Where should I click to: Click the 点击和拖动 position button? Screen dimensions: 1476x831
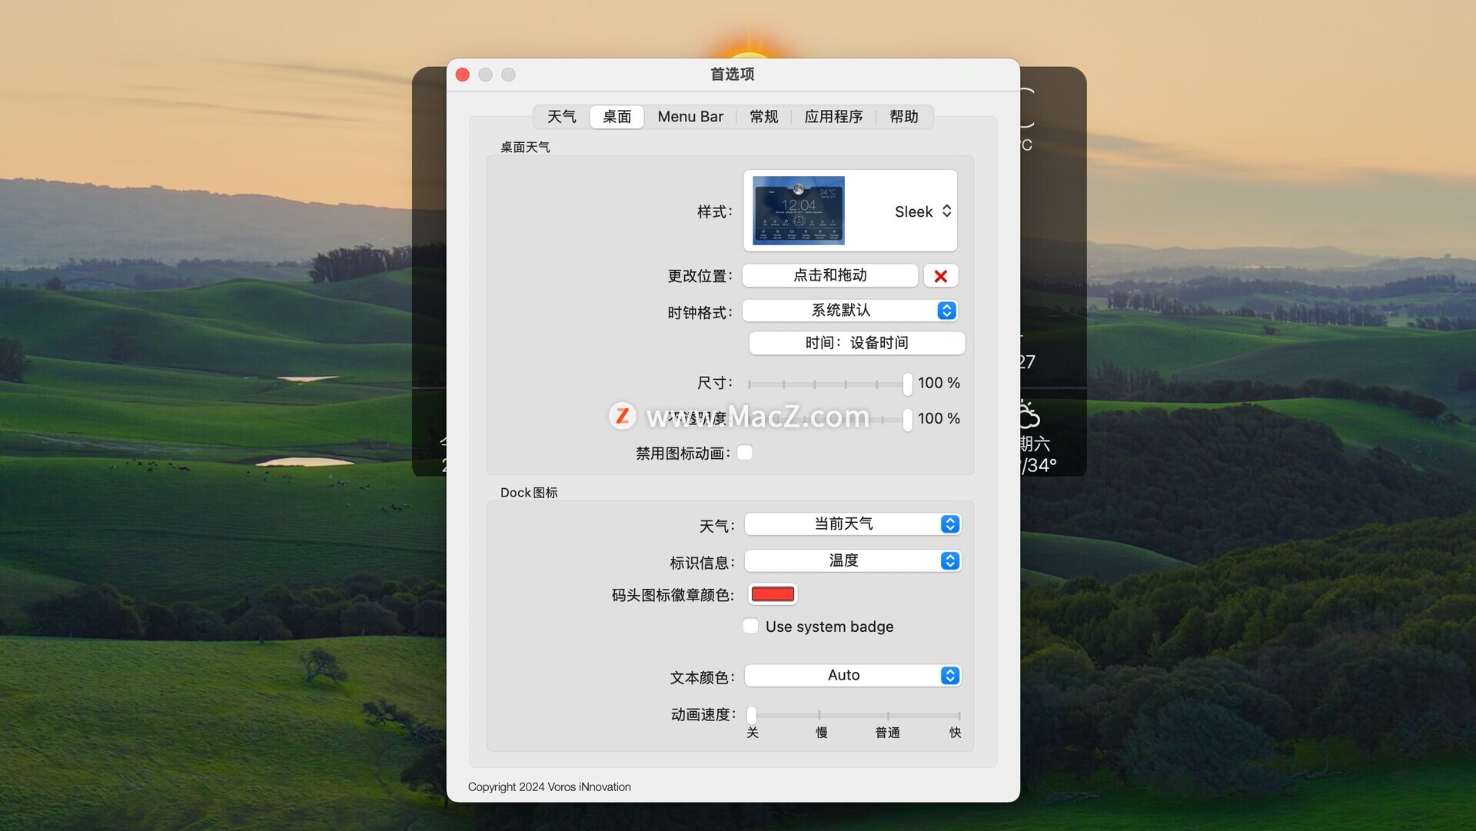pos(829,275)
